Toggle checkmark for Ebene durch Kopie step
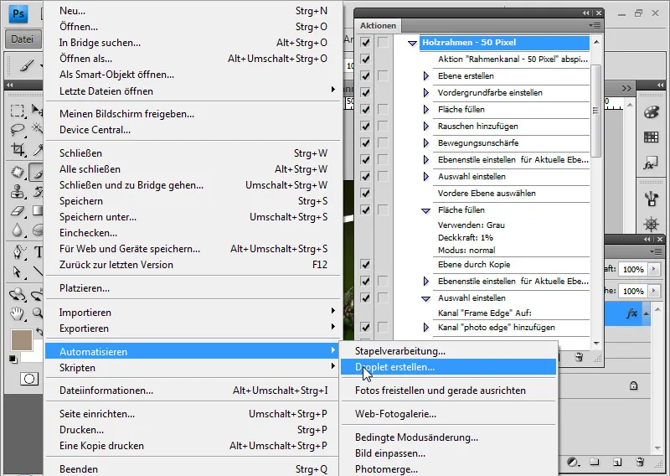Image resolution: width=670 pixels, height=476 pixels. pos(365,264)
